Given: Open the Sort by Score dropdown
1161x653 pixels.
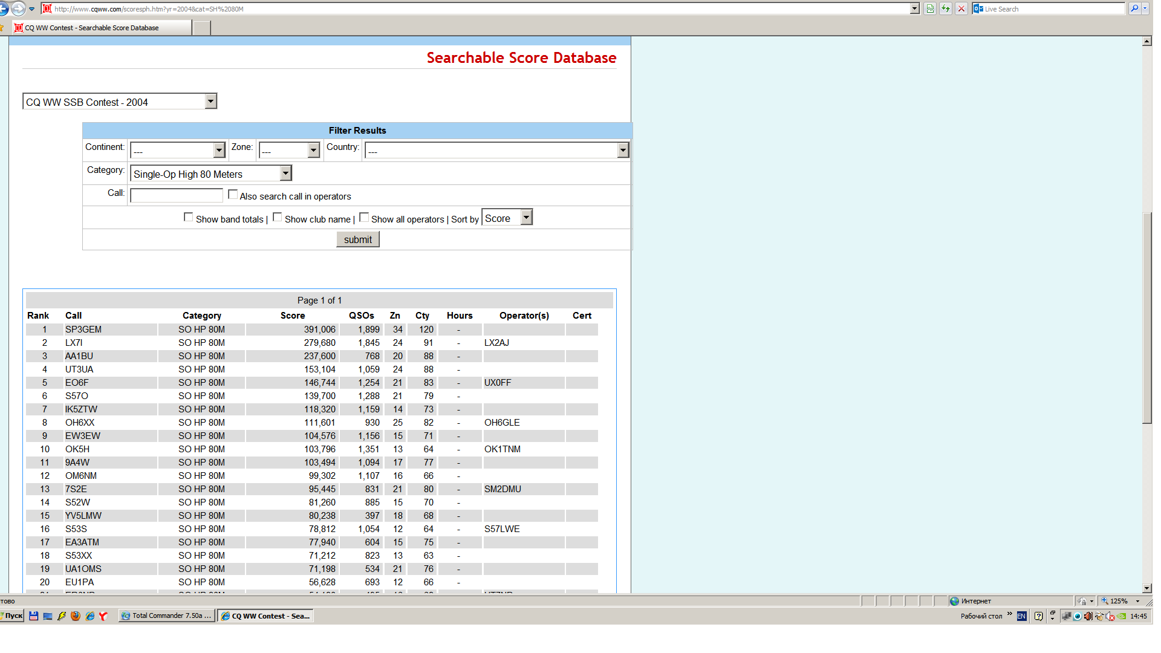Looking at the screenshot, I should (527, 218).
